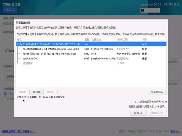The image size is (182, 136).
Task: Click the action cell for sda2 row
Action: point(145,54)
